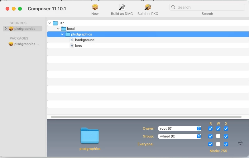This screenshot has width=249, height=158.
Task: Toggle Everyone execute permission checkbox
Action: pyautogui.click(x=226, y=144)
